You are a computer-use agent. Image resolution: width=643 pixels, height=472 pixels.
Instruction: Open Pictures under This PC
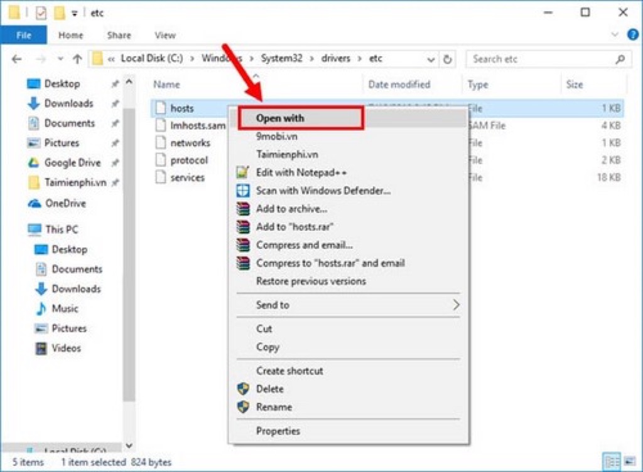click(69, 328)
